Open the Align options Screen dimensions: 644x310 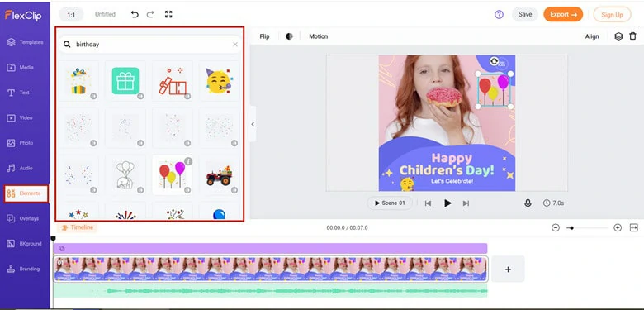[592, 36]
